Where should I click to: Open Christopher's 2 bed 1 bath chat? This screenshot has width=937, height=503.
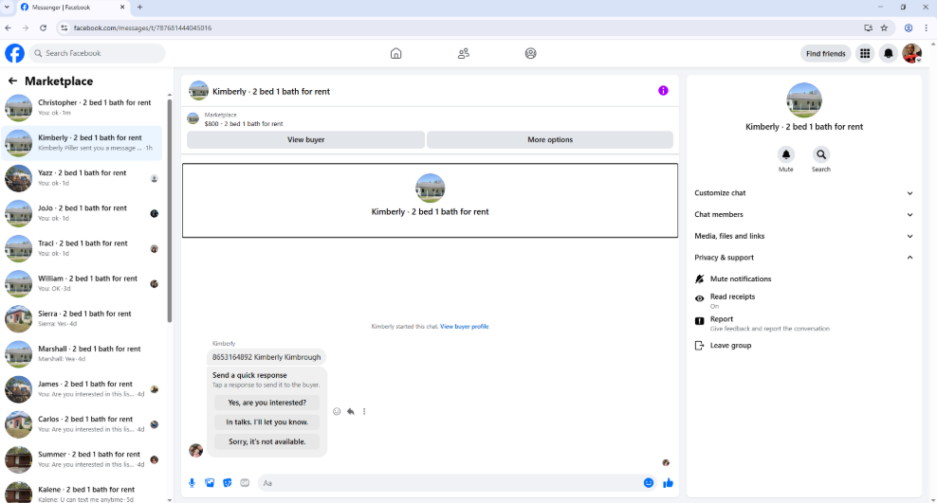82,108
